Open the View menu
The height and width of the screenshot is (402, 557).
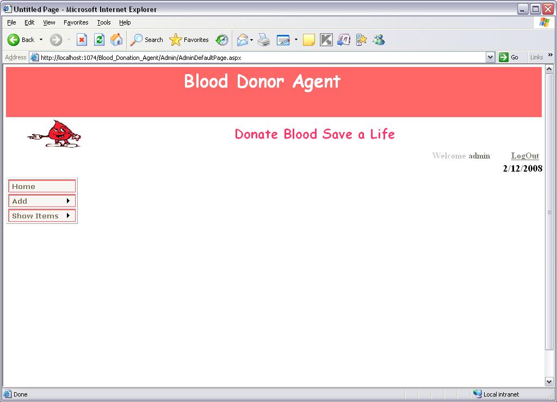pyautogui.click(x=49, y=22)
